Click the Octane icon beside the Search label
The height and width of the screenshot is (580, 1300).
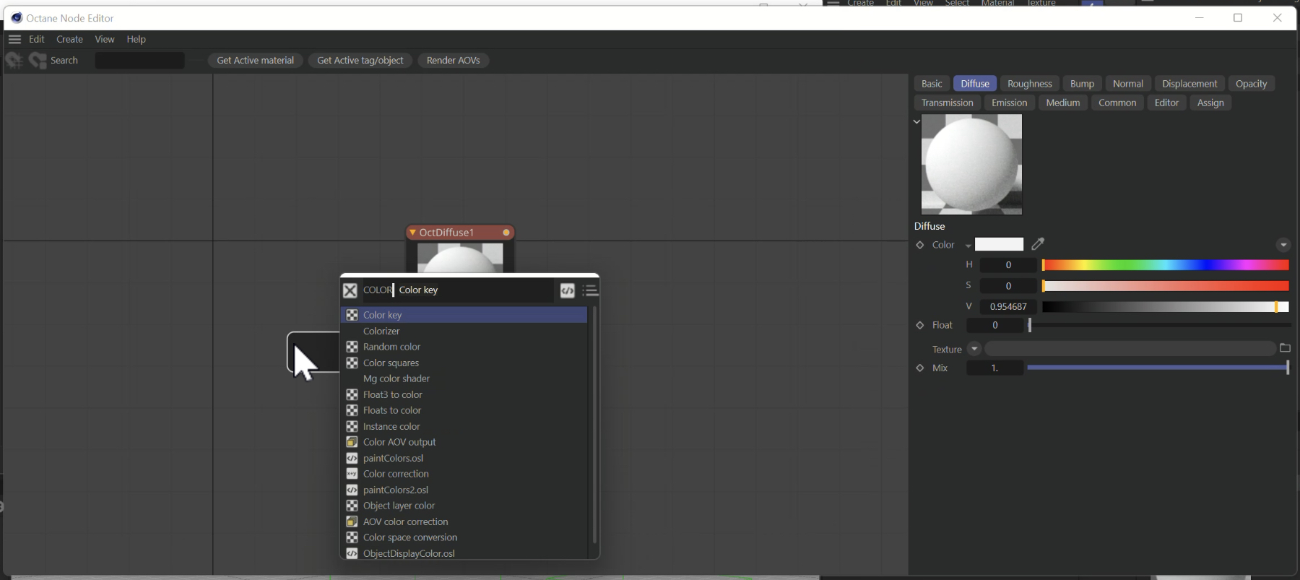point(38,61)
